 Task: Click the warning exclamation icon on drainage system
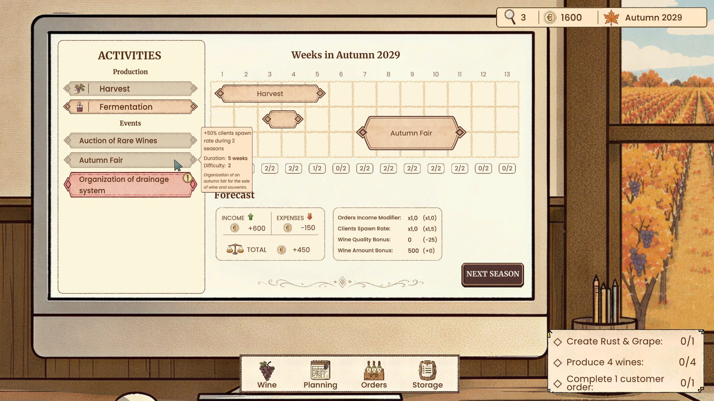(187, 178)
